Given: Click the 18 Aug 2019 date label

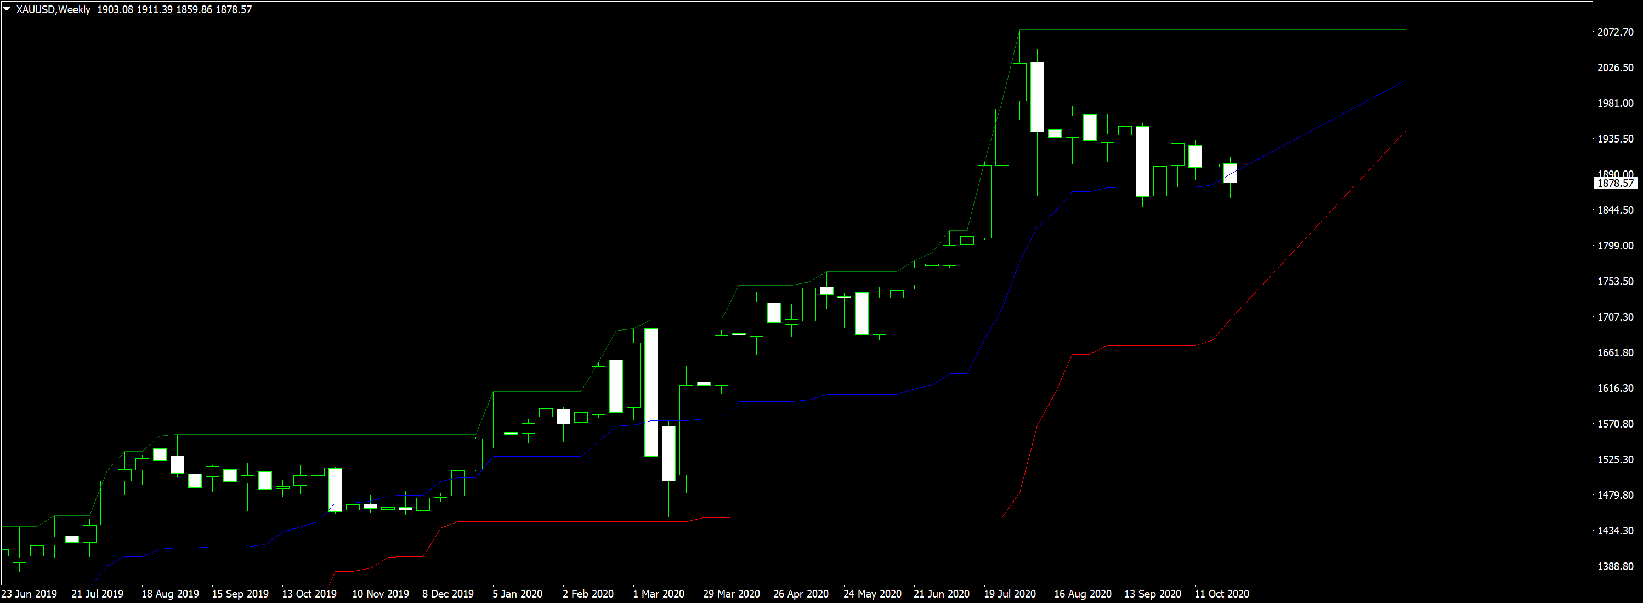Looking at the screenshot, I should click(x=171, y=594).
